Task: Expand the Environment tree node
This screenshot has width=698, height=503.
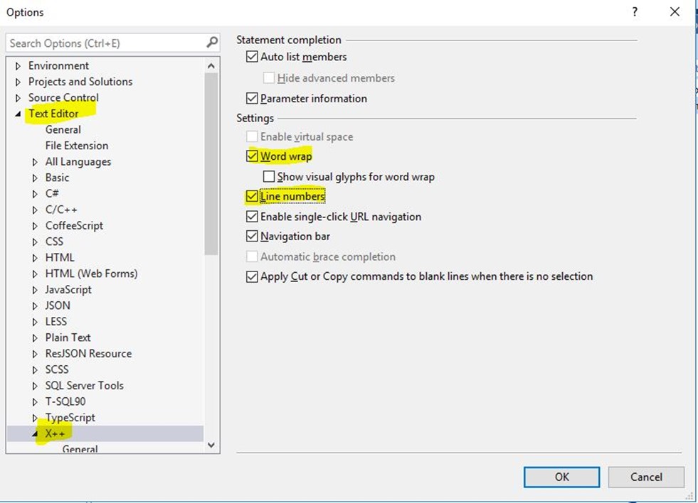Action: pyautogui.click(x=18, y=66)
